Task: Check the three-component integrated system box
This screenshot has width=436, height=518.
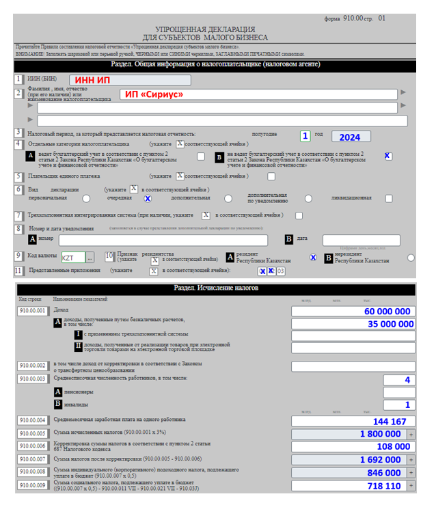Action: pos(299,215)
